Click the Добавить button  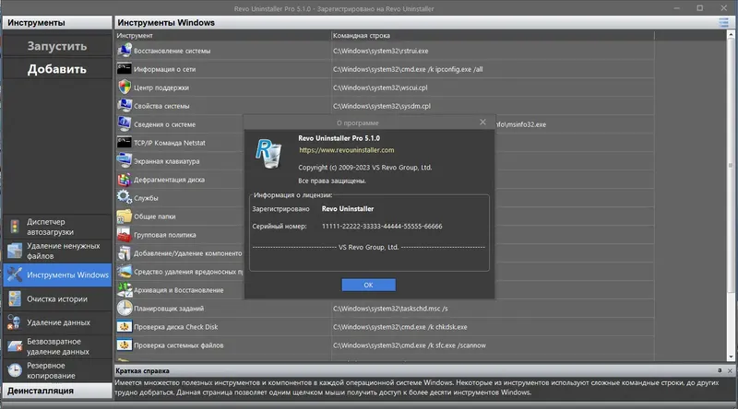(x=57, y=69)
